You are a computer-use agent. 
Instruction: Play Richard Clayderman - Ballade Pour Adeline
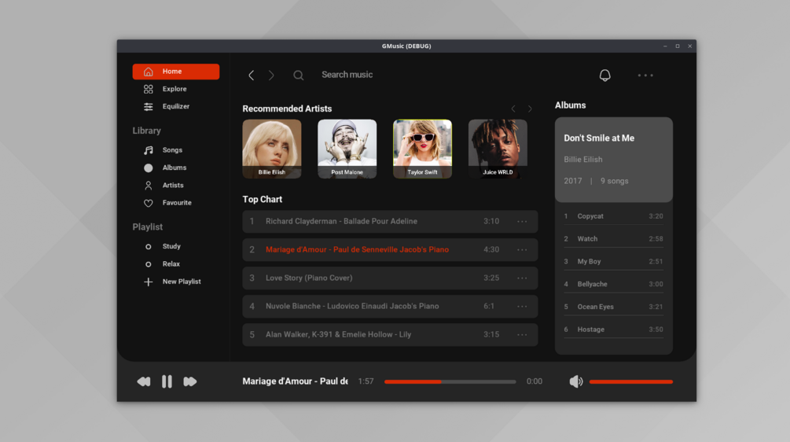(x=390, y=221)
